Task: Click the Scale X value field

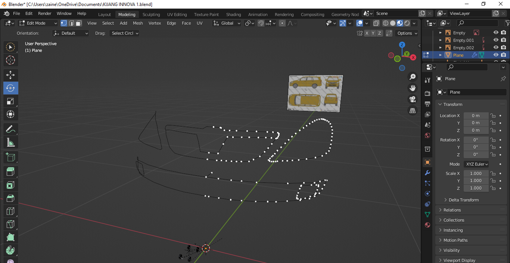Action: pos(476,173)
